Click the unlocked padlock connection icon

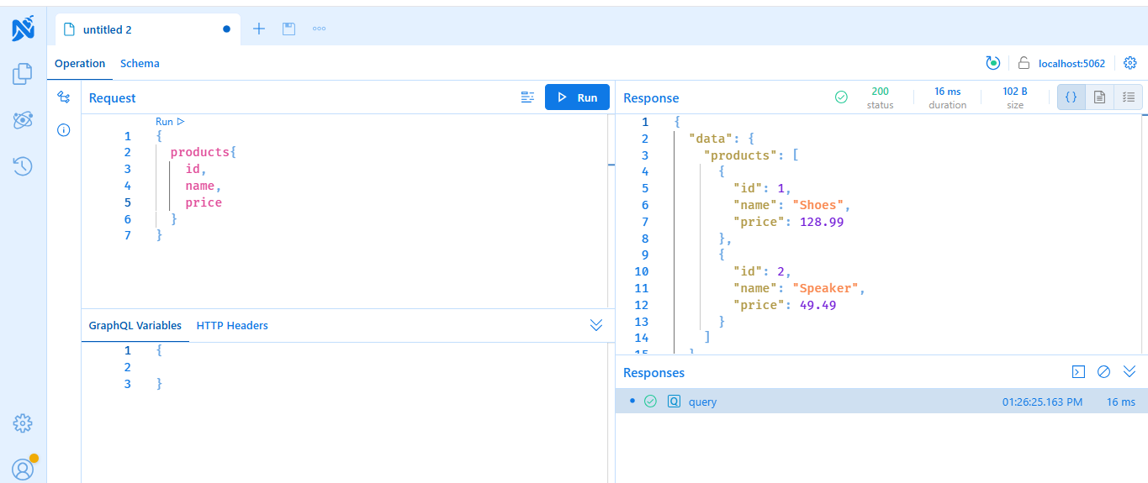[1024, 63]
